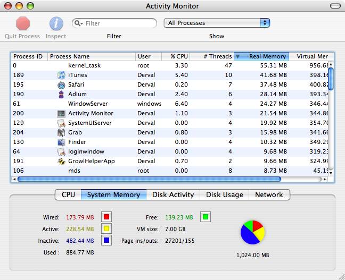345x280 pixels.
Task: Click the 228.54 MB Active value
Action: [80, 229]
